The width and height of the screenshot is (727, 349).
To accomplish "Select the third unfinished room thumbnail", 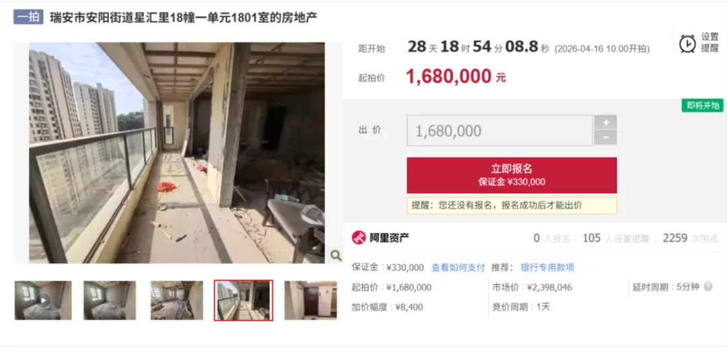I will [x=176, y=300].
